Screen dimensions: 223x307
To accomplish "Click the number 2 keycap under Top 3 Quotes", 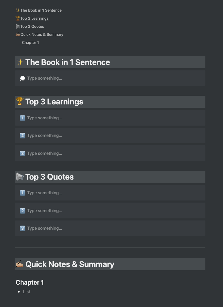I will coord(22,211).
